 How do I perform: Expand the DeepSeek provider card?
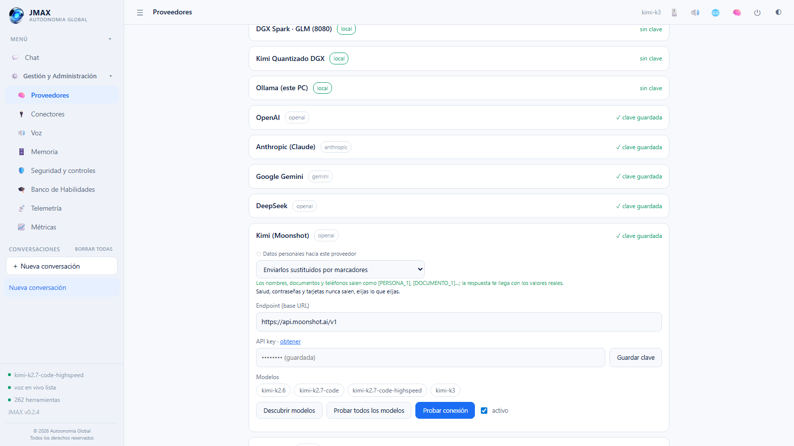[459, 206]
